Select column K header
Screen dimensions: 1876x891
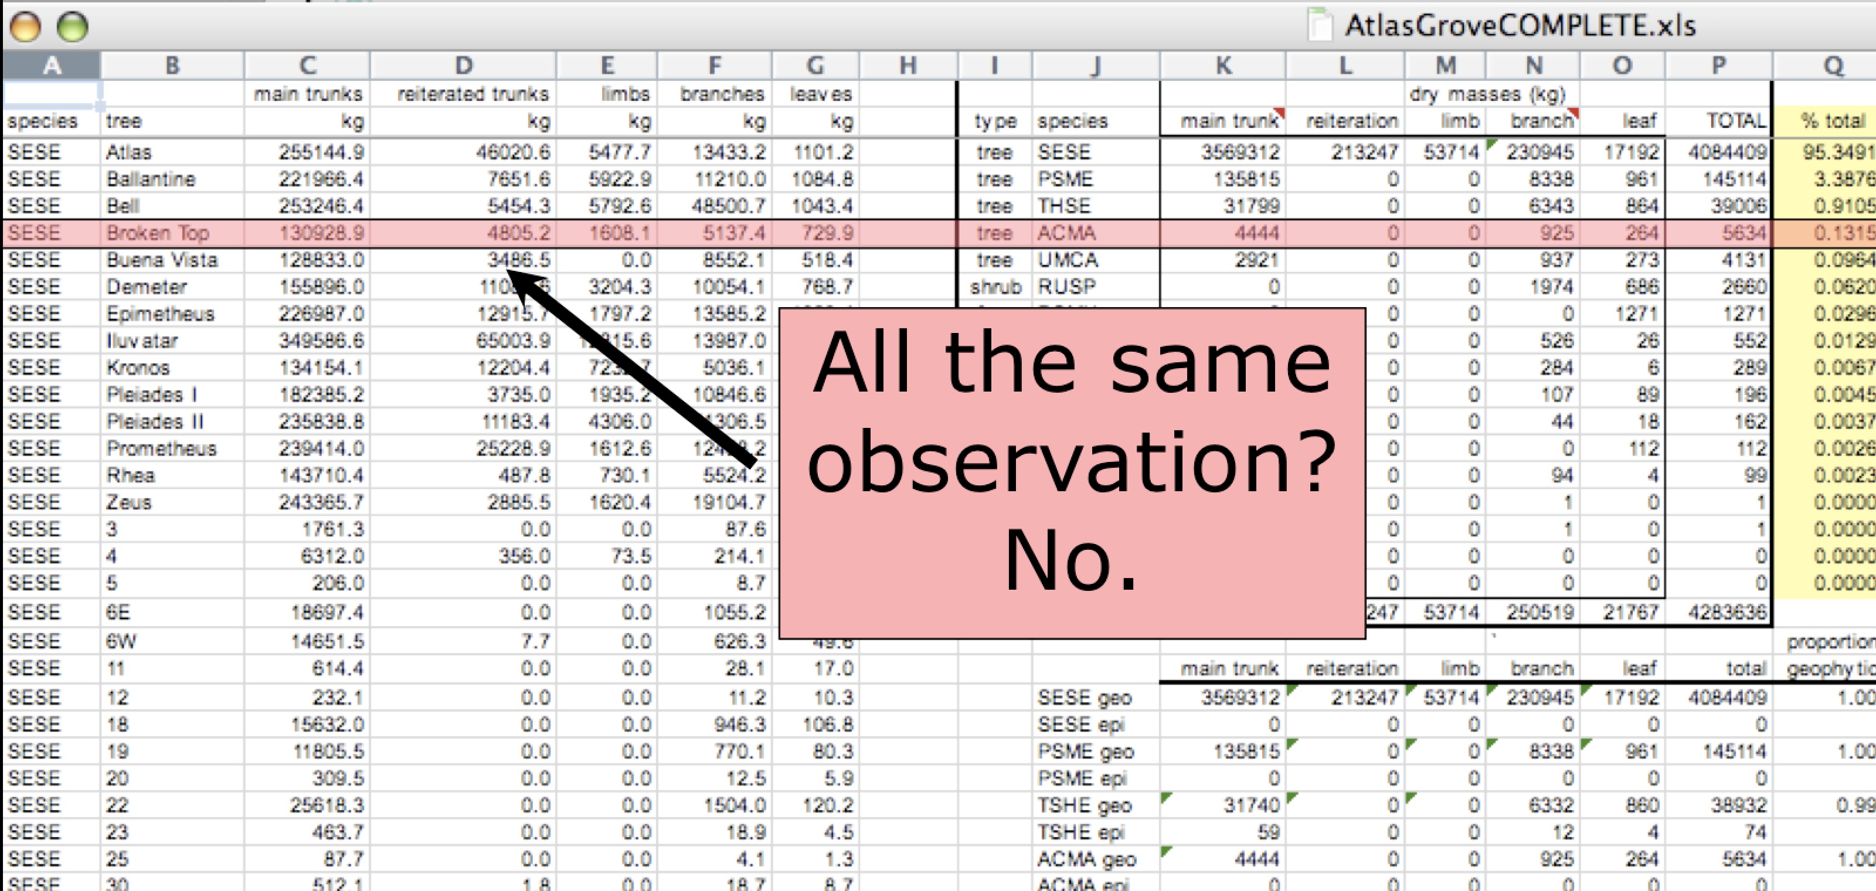pyautogui.click(x=1223, y=66)
